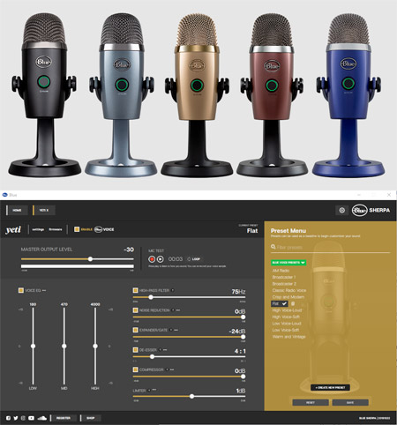Switch to the Yeti X tab

click(44, 210)
